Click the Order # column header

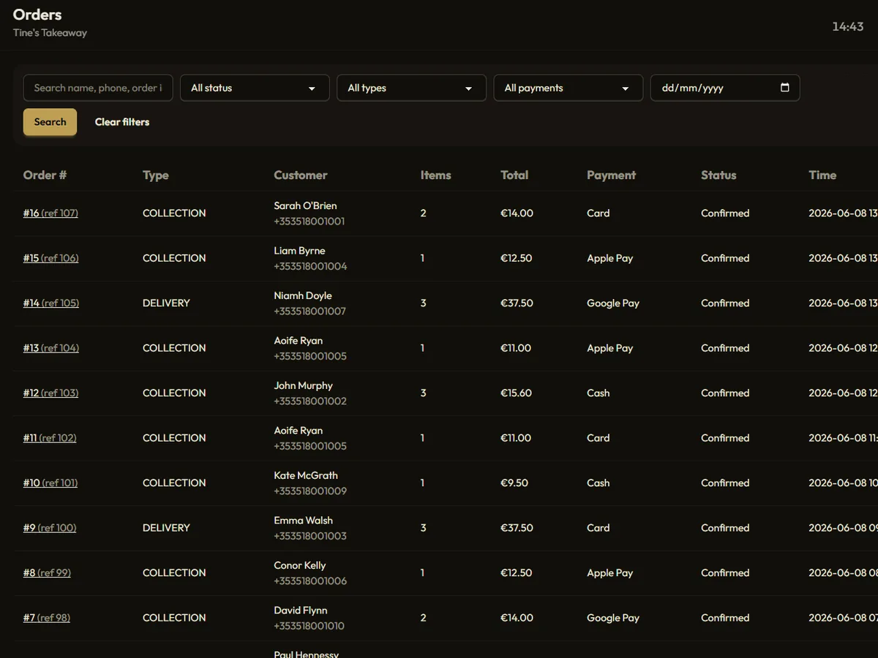pyautogui.click(x=45, y=175)
